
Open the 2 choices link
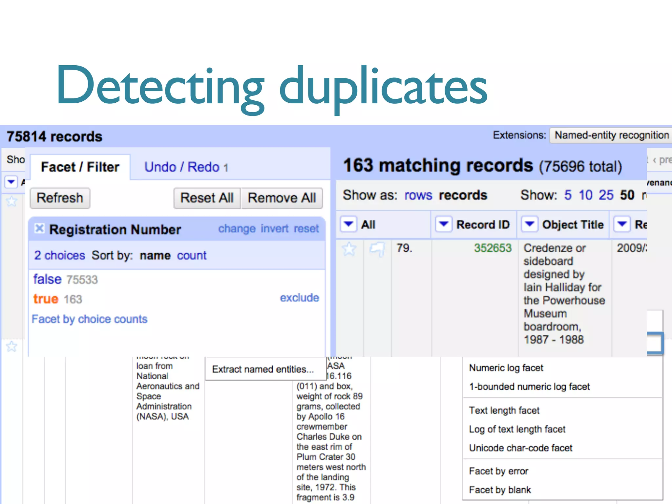[60, 255]
